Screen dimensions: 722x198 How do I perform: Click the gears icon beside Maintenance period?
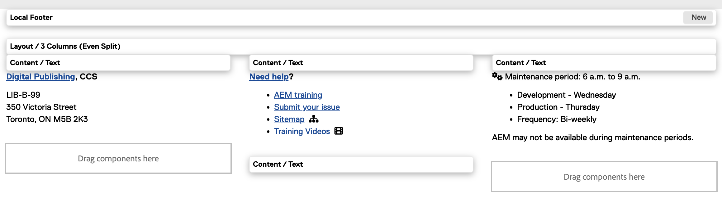[497, 76]
